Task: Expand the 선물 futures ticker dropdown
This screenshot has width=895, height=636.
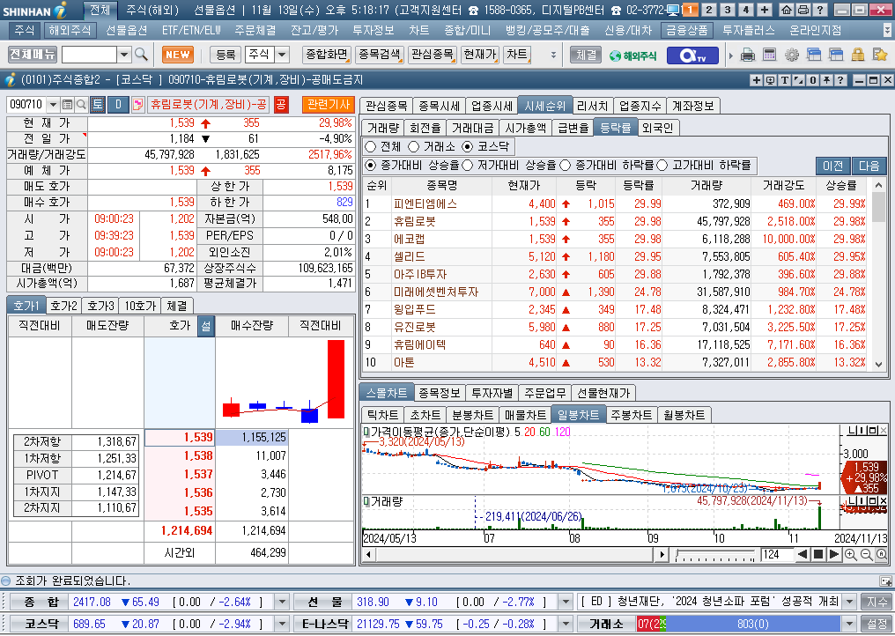Action: click(565, 602)
